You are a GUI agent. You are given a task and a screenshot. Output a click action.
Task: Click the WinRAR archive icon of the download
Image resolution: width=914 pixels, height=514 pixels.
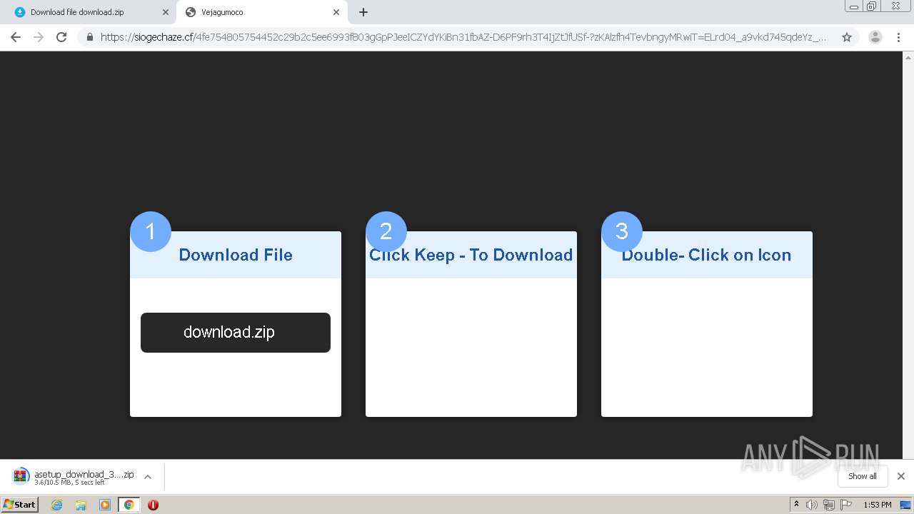[21, 476]
